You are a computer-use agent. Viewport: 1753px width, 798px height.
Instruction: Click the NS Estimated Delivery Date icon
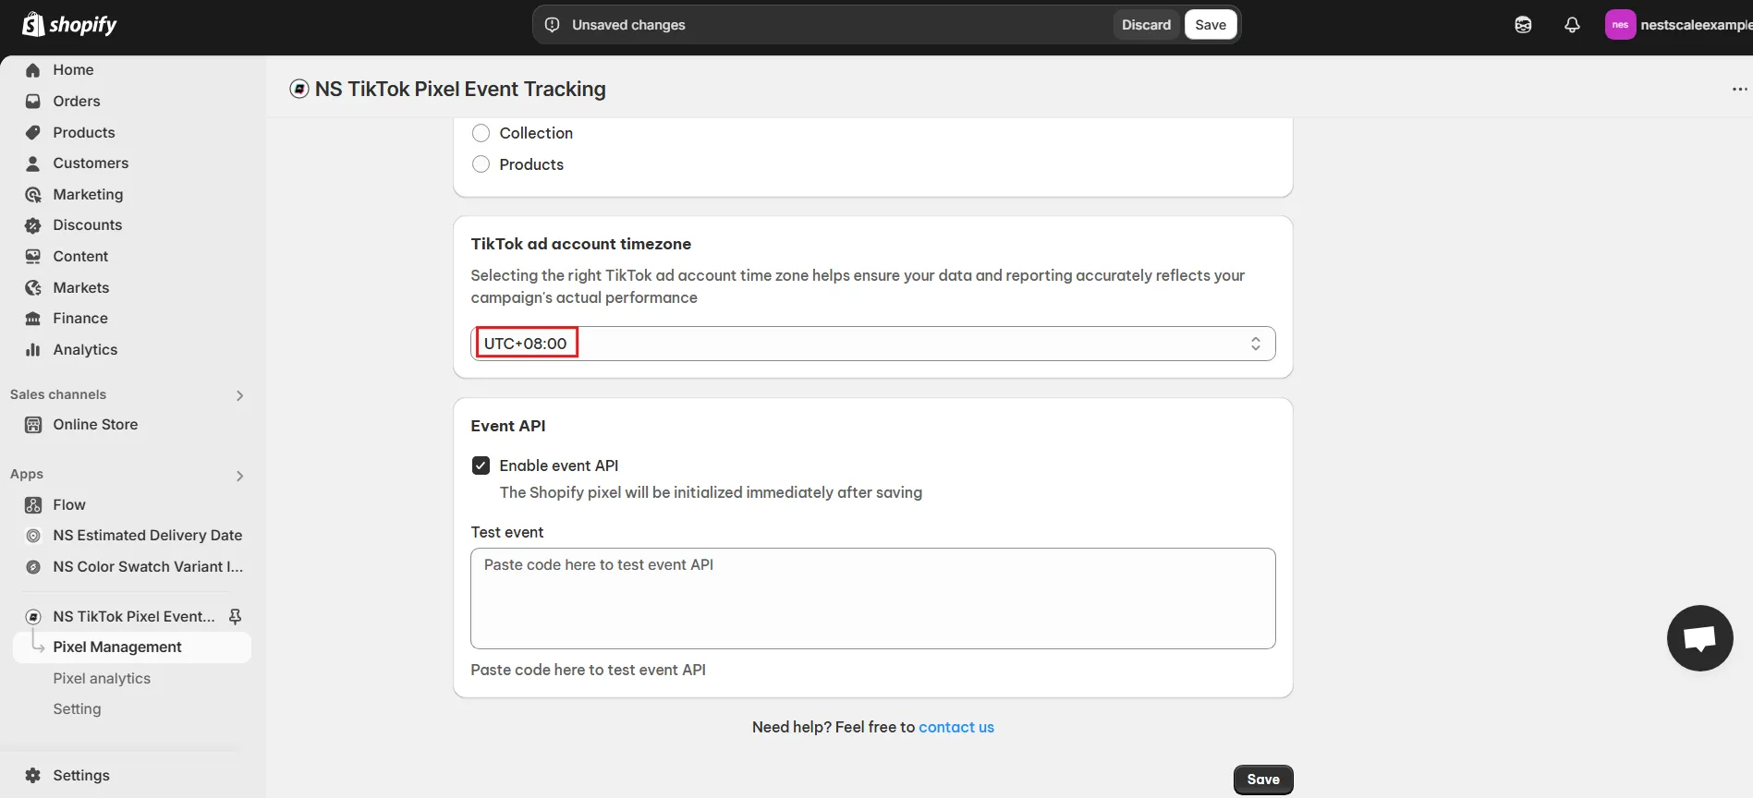(33, 536)
